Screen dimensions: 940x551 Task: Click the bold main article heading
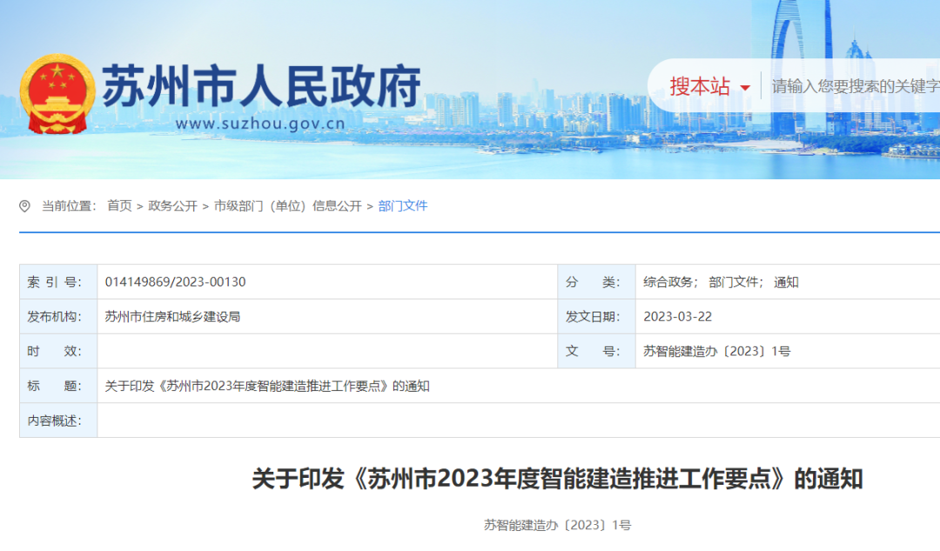click(x=557, y=479)
